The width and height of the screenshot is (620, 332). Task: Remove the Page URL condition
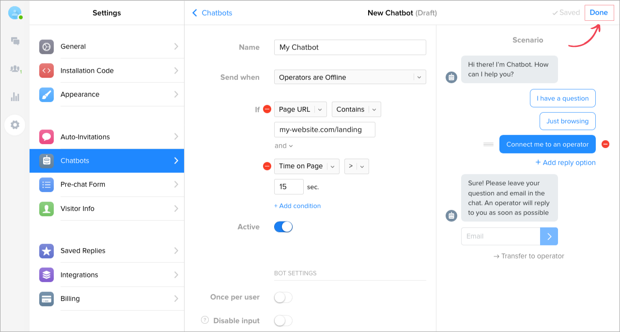[x=267, y=109]
